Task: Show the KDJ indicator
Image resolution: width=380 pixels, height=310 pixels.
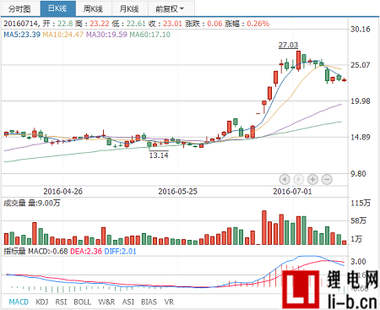Action: tap(42, 302)
